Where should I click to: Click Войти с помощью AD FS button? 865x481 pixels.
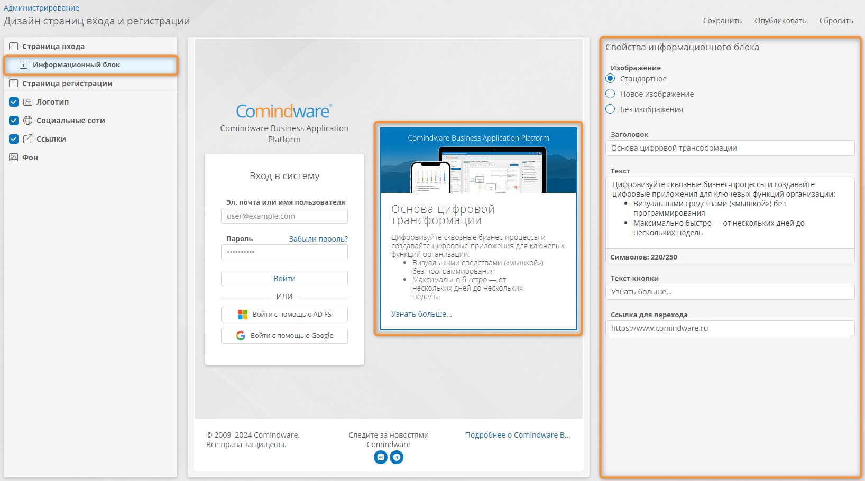pyautogui.click(x=284, y=314)
